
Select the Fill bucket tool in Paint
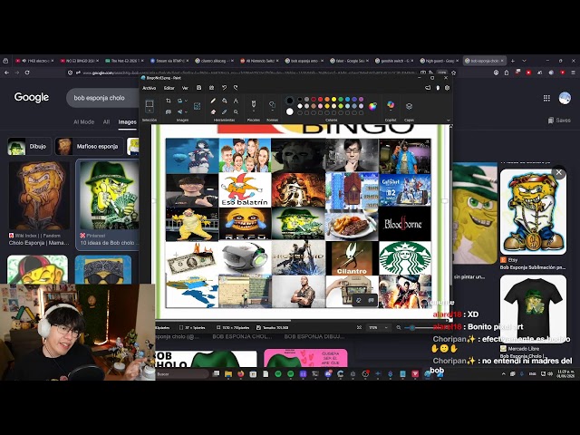click(224, 101)
